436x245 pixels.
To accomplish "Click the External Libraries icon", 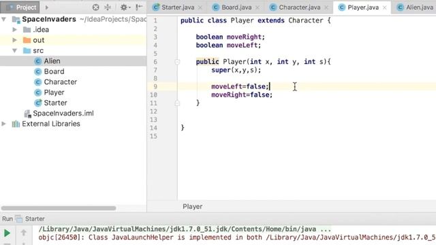I will (16, 124).
